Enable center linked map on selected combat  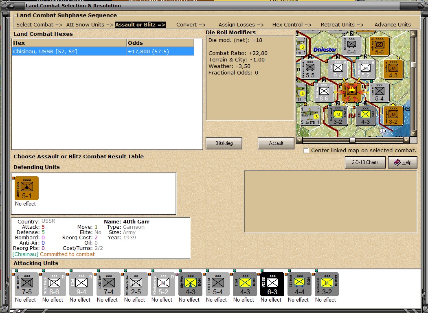click(306, 150)
